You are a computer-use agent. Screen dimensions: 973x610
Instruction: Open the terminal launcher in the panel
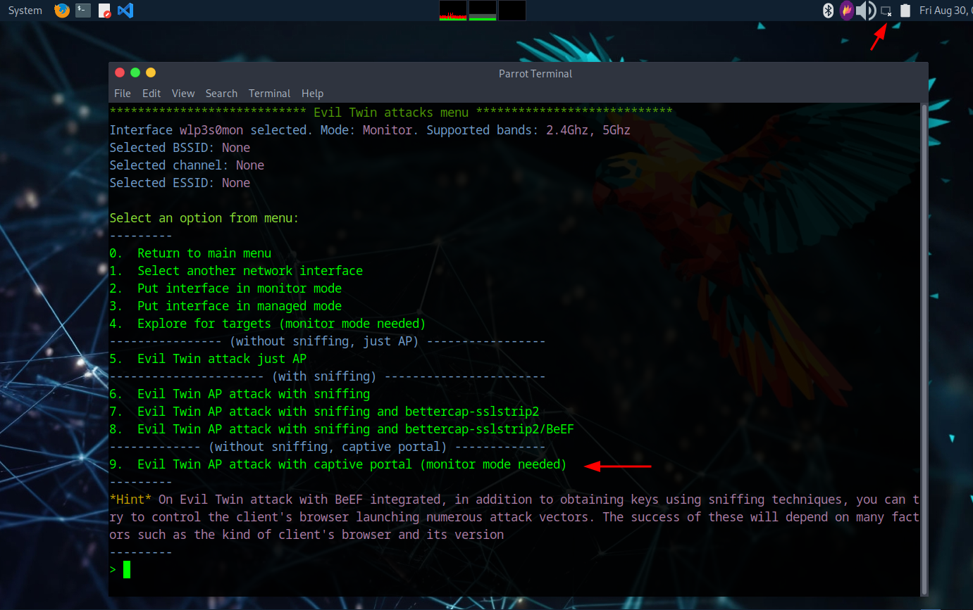pos(83,11)
